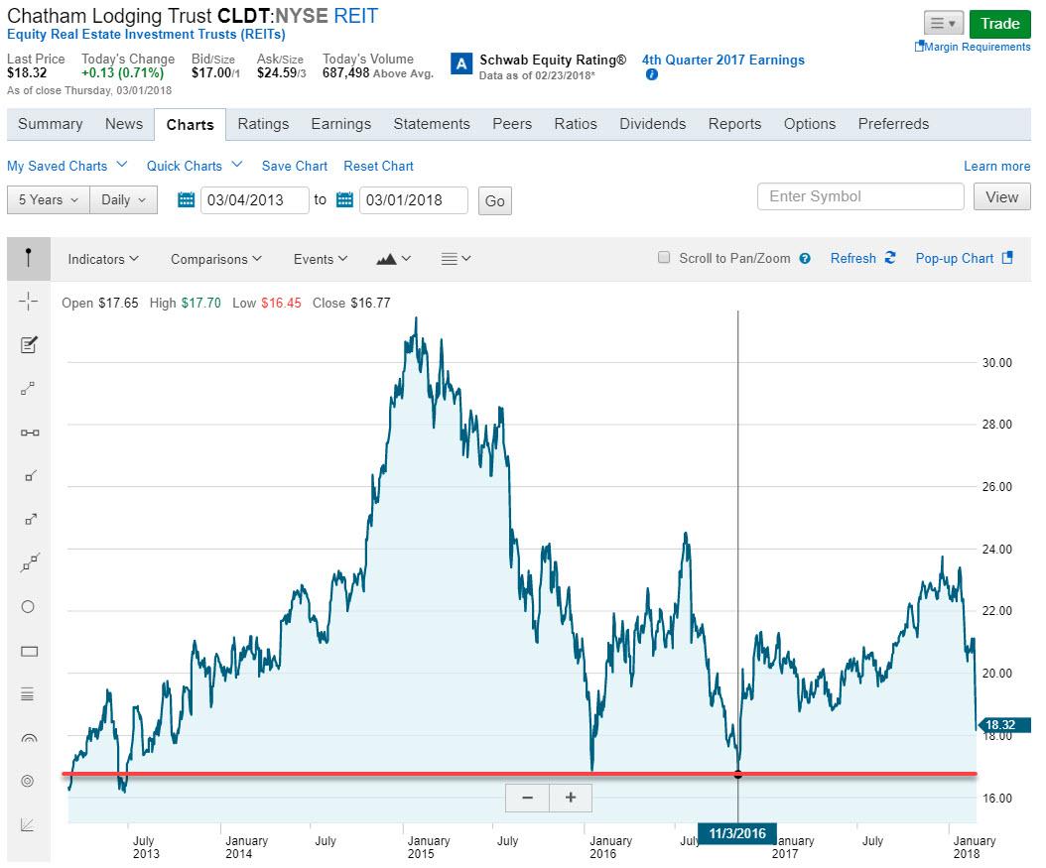Go to the Statements tab
Image resolution: width=1046 pixels, height=868 pixels.
pos(432,124)
